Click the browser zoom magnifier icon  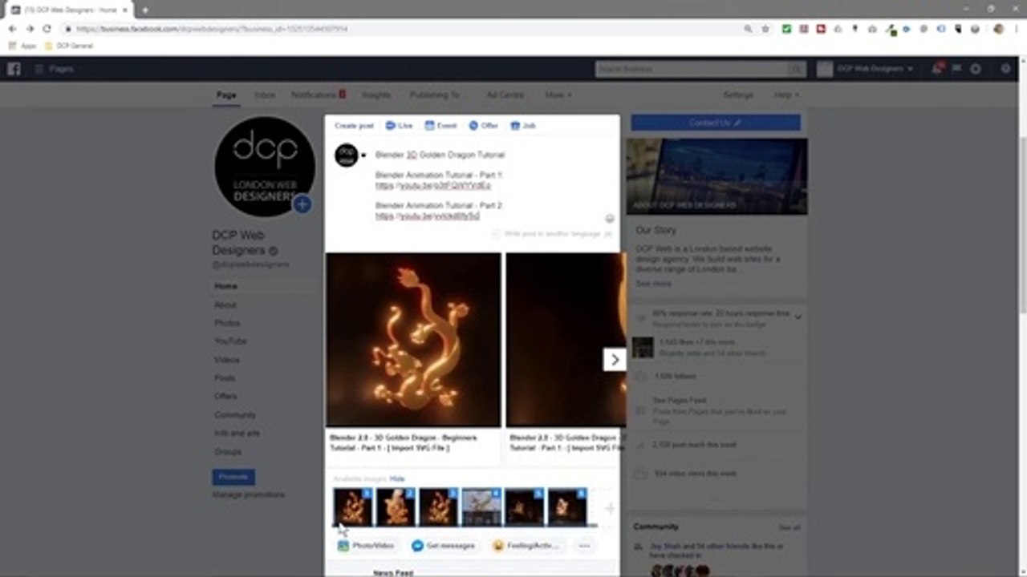point(748,29)
